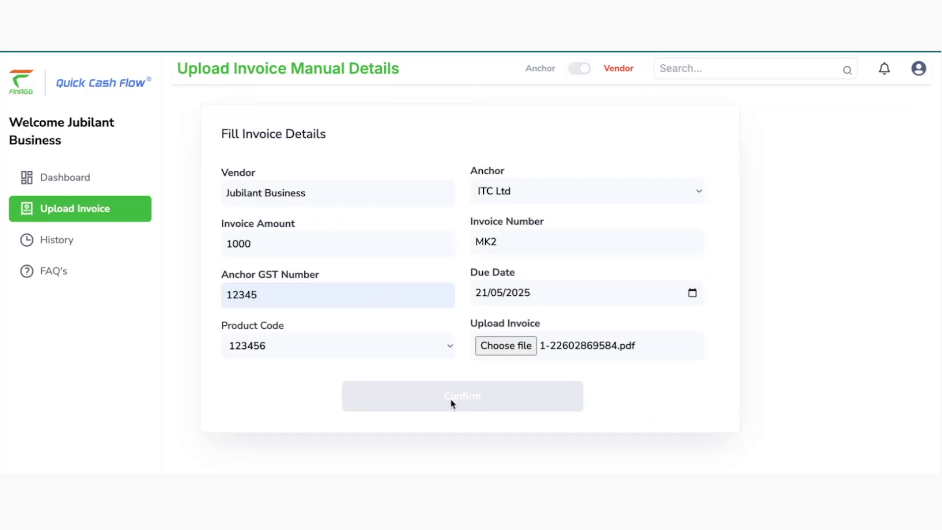The image size is (942, 530).
Task: Switch the toggle from Anchor to Vendor
Action: coord(579,68)
